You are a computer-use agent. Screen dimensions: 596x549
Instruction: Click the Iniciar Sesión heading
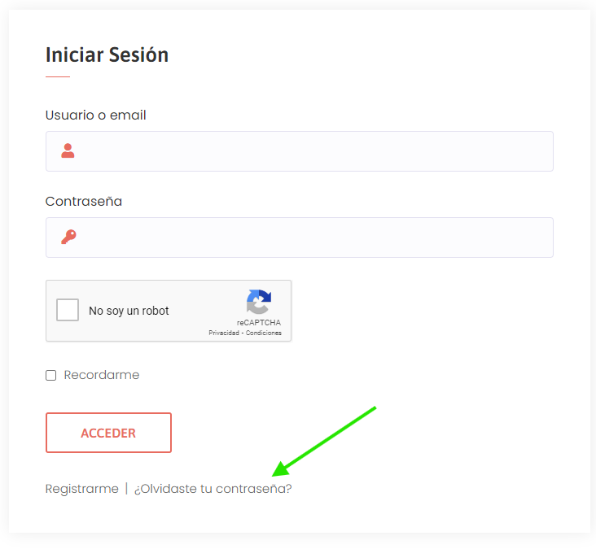[x=107, y=54]
